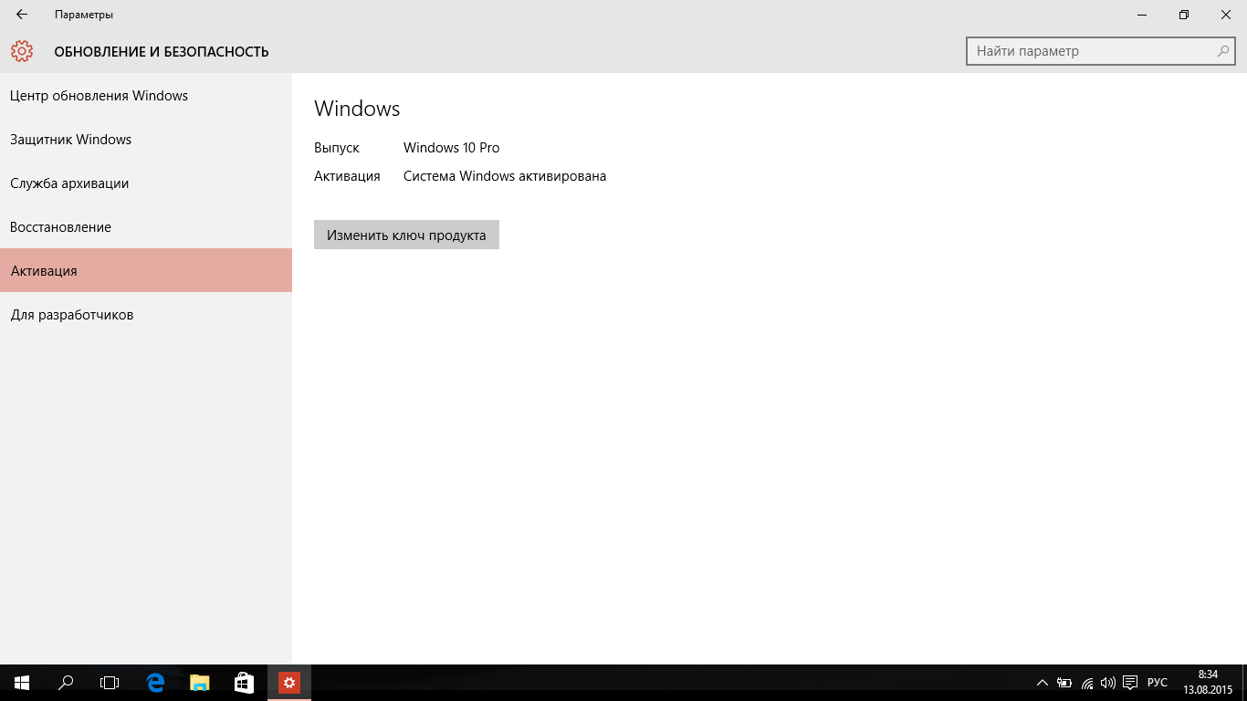Click 'Изменить ключ продукта' button

[x=406, y=235]
